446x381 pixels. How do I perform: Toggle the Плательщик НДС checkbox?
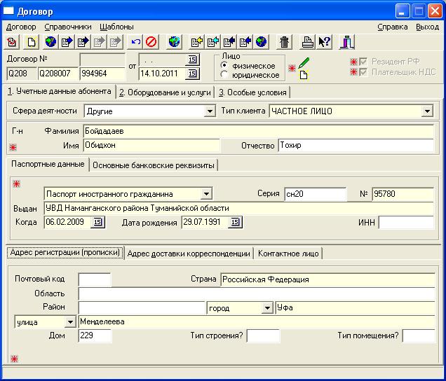point(363,72)
